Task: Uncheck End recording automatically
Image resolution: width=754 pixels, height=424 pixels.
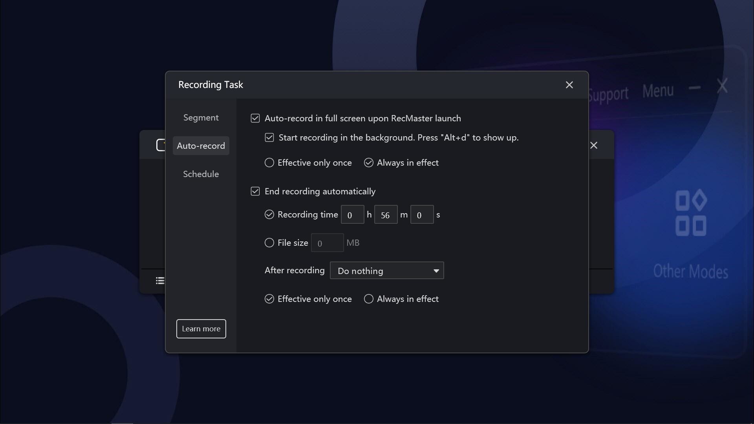Action: 255,191
